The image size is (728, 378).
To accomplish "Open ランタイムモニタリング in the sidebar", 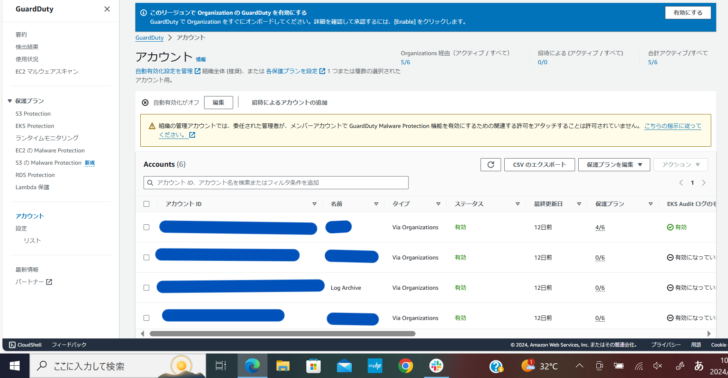I will click(47, 138).
